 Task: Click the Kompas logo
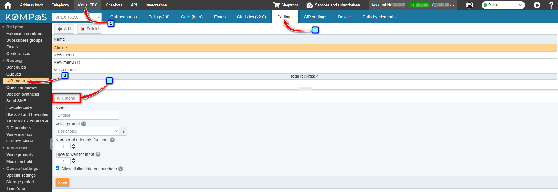(26, 17)
